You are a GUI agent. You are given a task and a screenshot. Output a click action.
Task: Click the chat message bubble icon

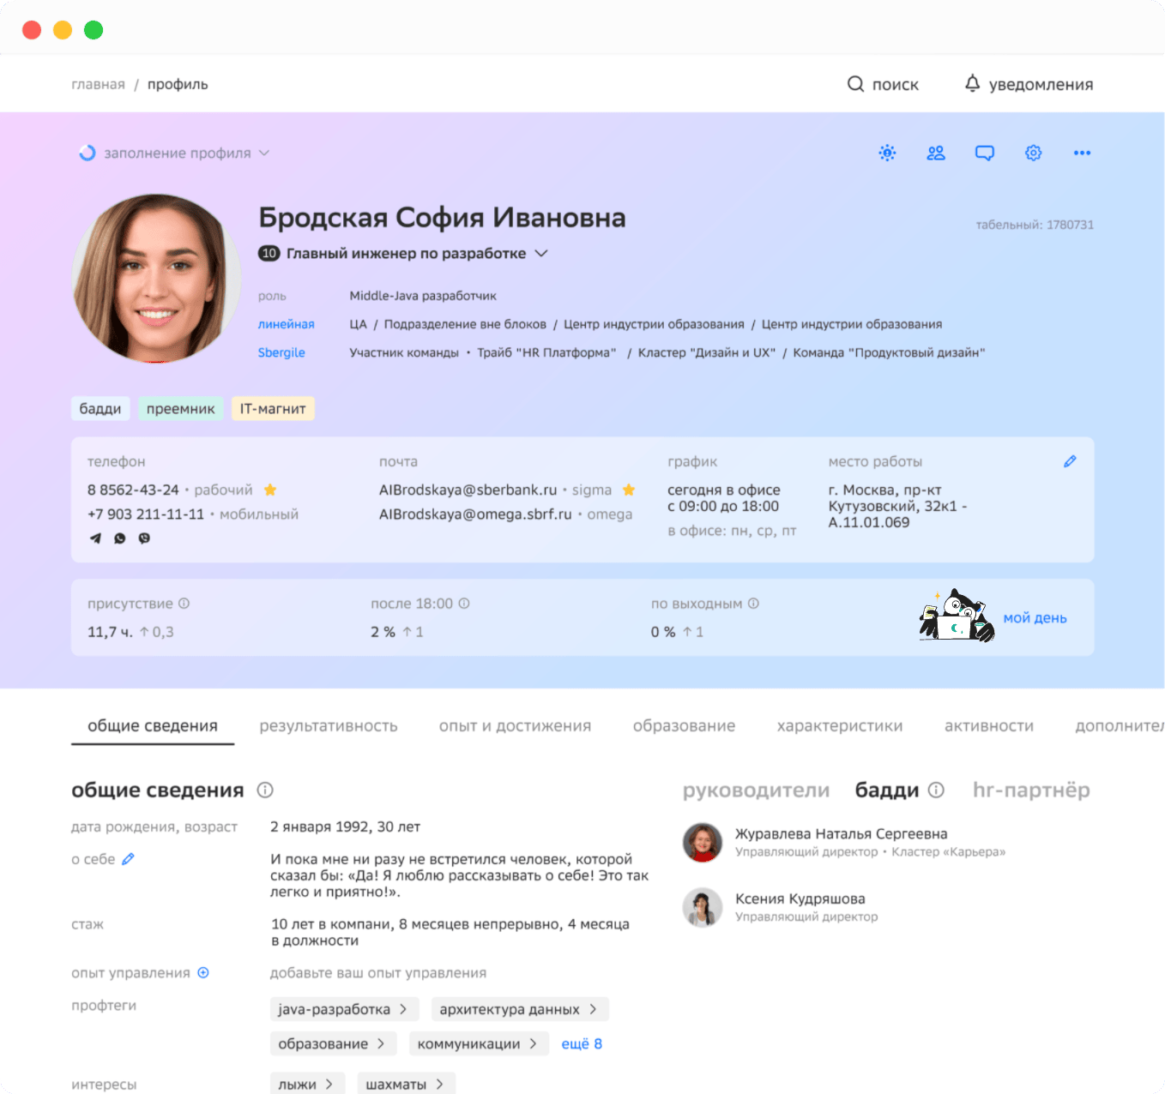pos(985,153)
